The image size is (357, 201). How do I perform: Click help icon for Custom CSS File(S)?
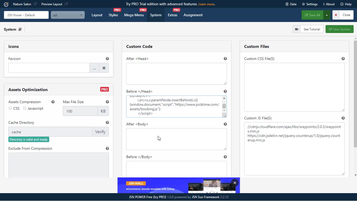click(x=343, y=59)
